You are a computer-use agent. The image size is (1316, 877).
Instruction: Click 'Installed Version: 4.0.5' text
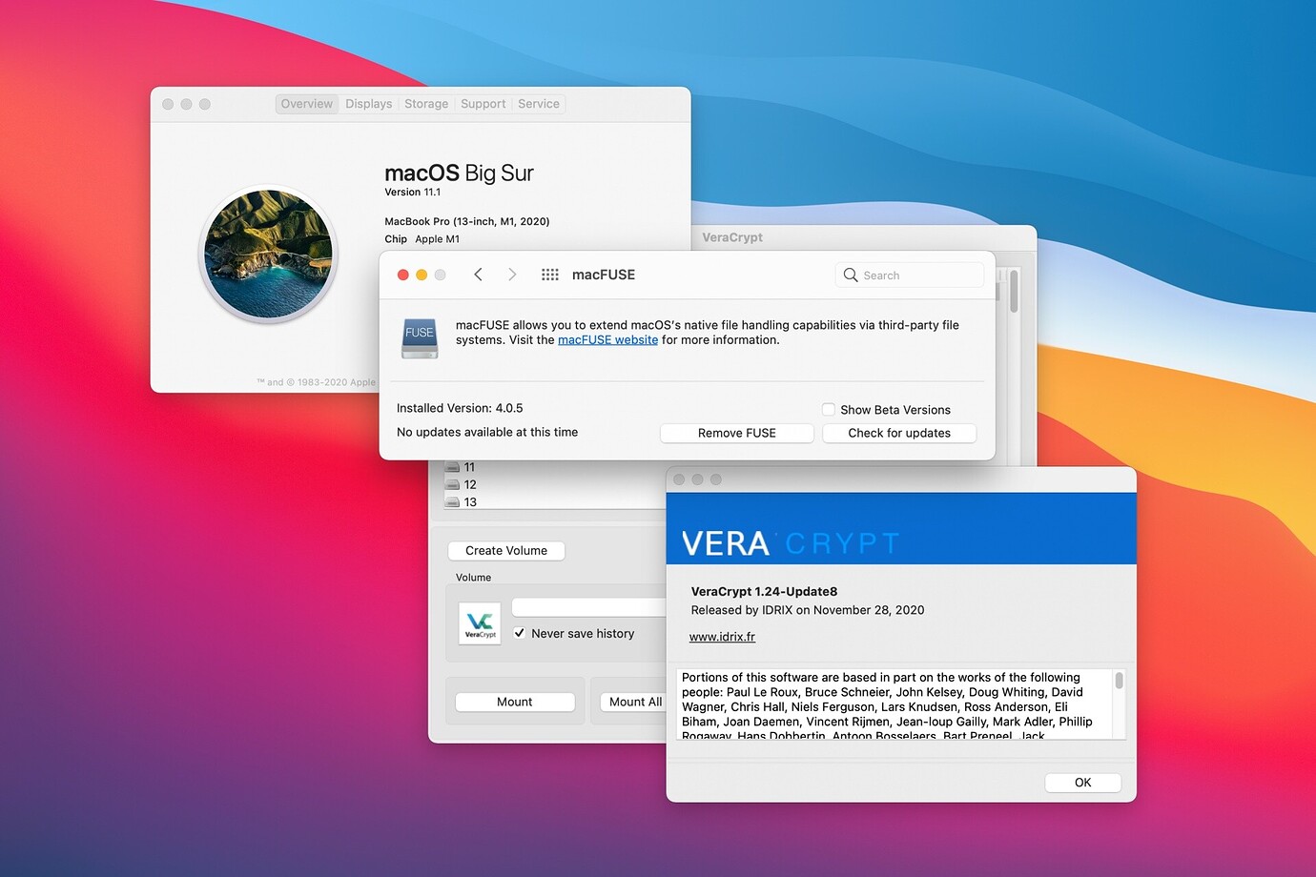(460, 408)
